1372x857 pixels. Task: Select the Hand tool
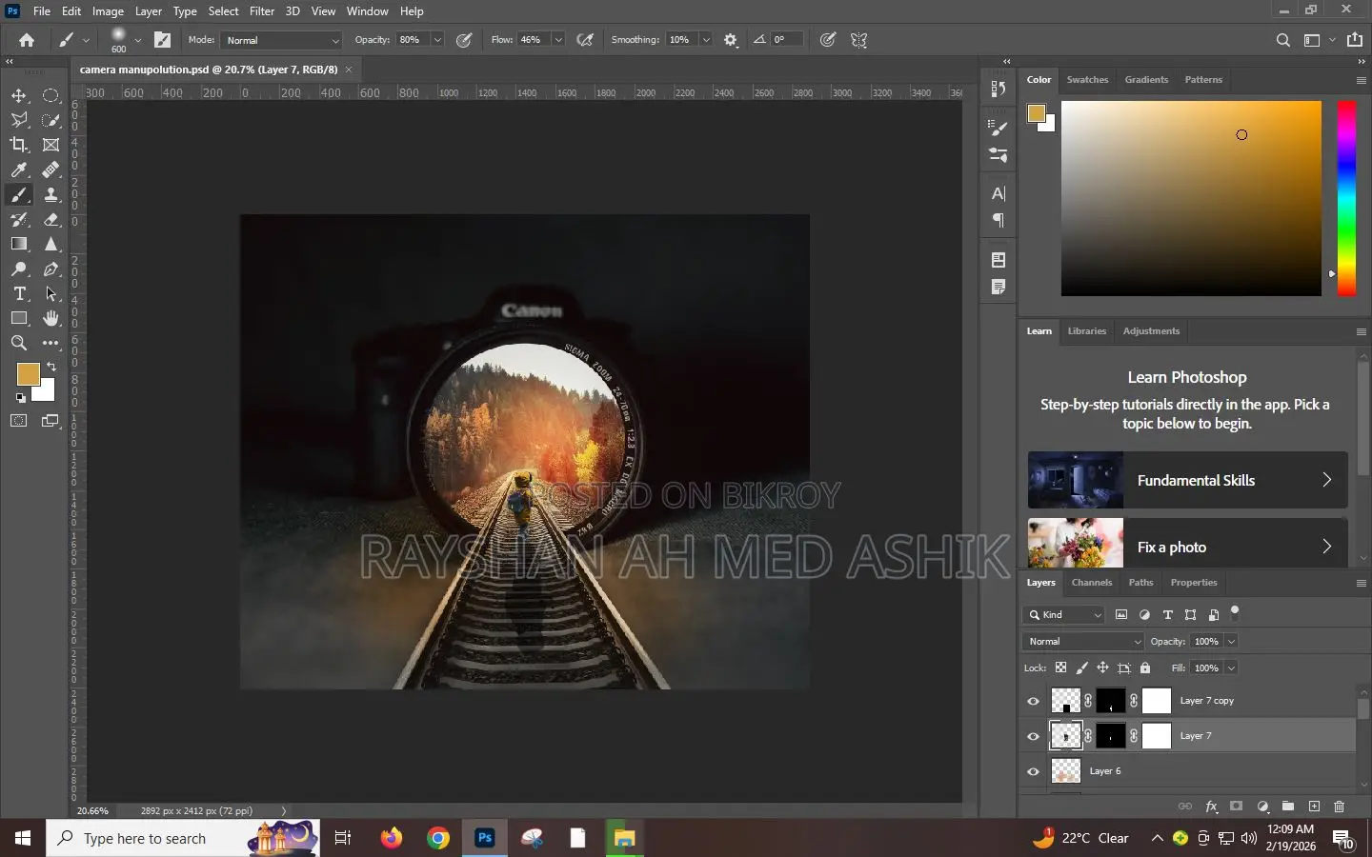coord(51,318)
